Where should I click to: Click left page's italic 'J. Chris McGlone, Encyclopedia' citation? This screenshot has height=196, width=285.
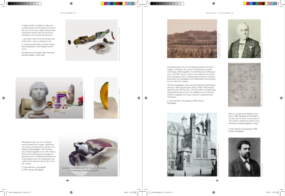point(33,168)
